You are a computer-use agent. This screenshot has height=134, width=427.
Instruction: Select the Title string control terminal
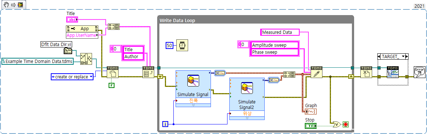[72, 20]
